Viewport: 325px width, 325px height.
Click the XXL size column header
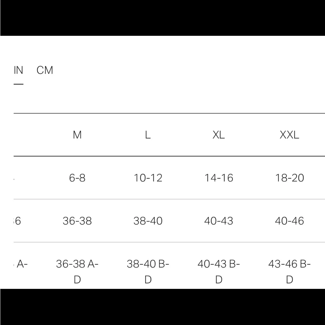click(x=289, y=135)
